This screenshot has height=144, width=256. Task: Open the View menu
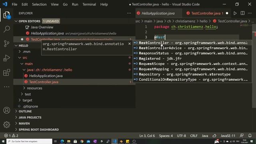point(55,4)
